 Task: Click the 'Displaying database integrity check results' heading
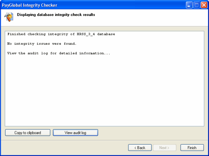click(56, 15)
